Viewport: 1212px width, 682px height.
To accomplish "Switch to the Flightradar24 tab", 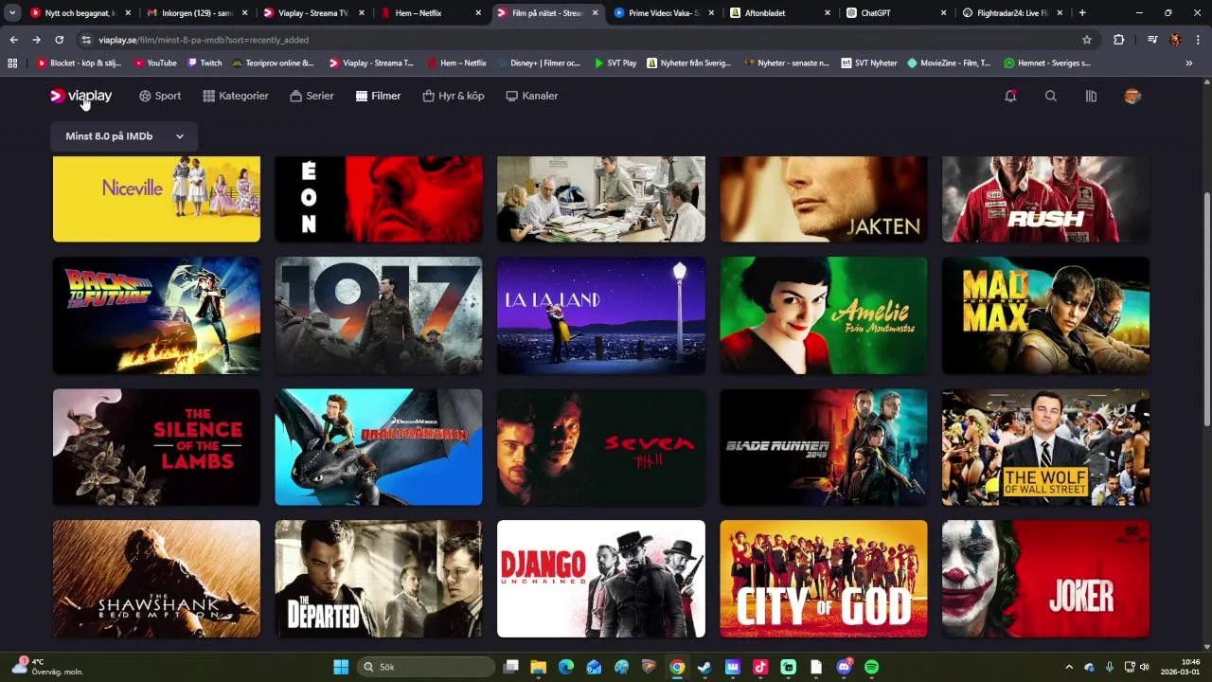I will click(1011, 13).
